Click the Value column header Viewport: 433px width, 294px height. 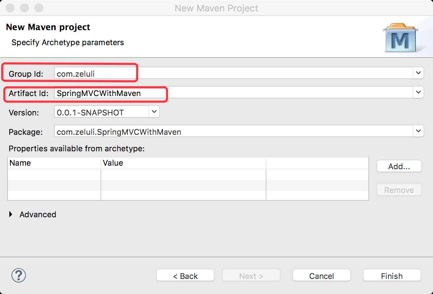click(x=183, y=163)
